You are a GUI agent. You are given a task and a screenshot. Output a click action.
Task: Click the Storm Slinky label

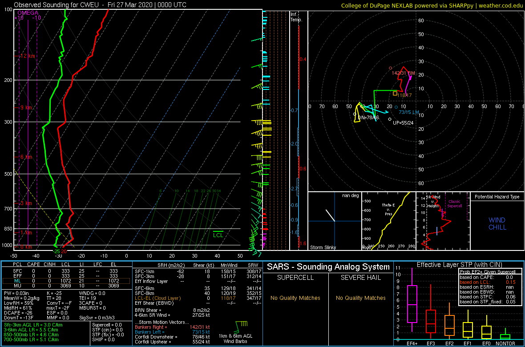tap(323, 248)
